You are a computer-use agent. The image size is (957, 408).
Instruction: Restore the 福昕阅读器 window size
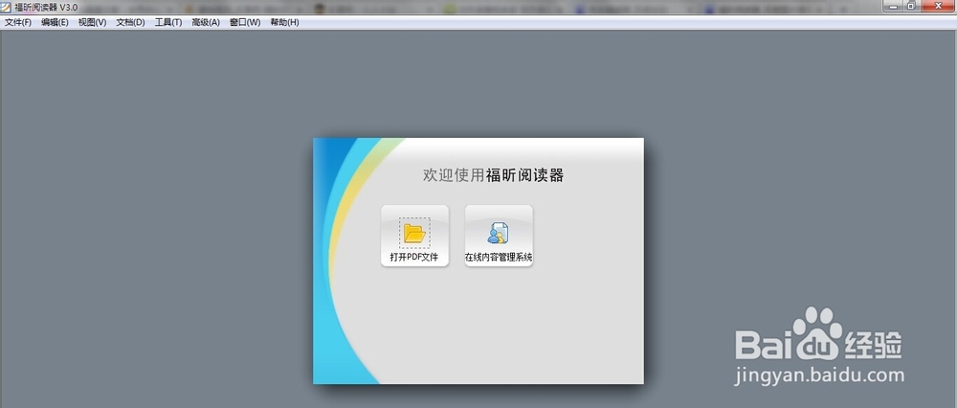[911, 6]
